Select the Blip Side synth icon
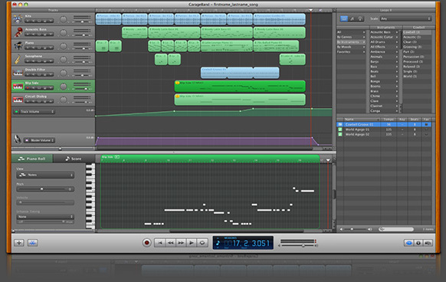 click(x=18, y=87)
